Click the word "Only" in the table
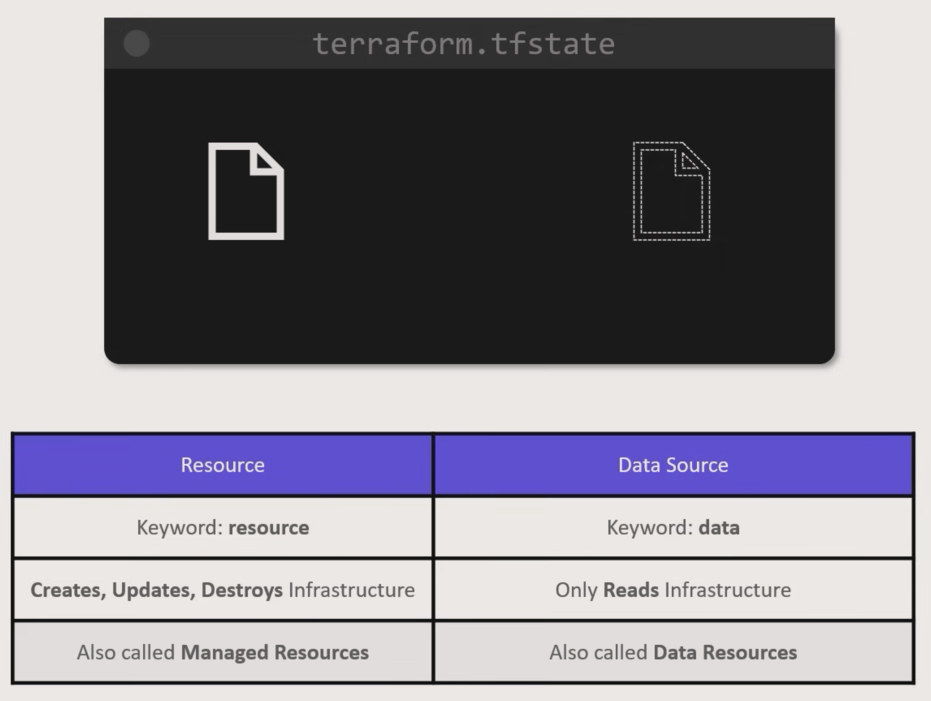The image size is (931, 701). tap(576, 590)
